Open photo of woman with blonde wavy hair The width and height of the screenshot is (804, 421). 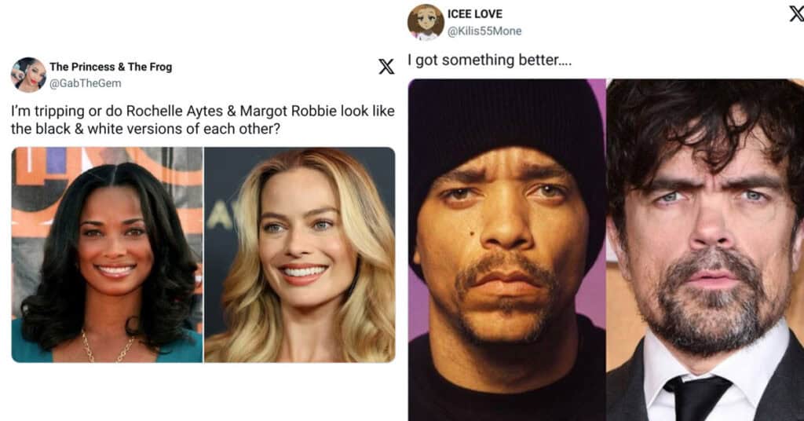point(300,254)
